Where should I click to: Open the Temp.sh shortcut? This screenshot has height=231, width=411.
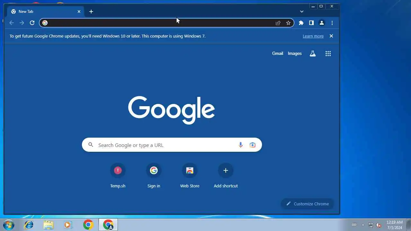click(118, 176)
